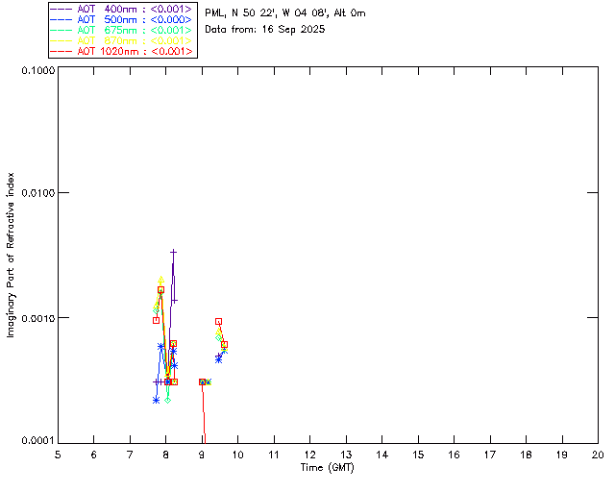The width and height of the screenshot is (615, 492).
Task: Click the AOT 500nm legend entry
Action: [x=121, y=19]
